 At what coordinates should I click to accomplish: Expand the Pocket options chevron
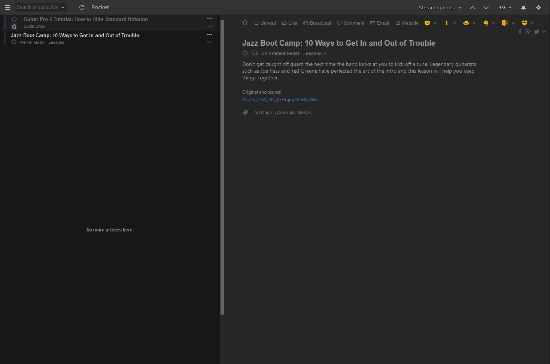click(x=435, y=23)
